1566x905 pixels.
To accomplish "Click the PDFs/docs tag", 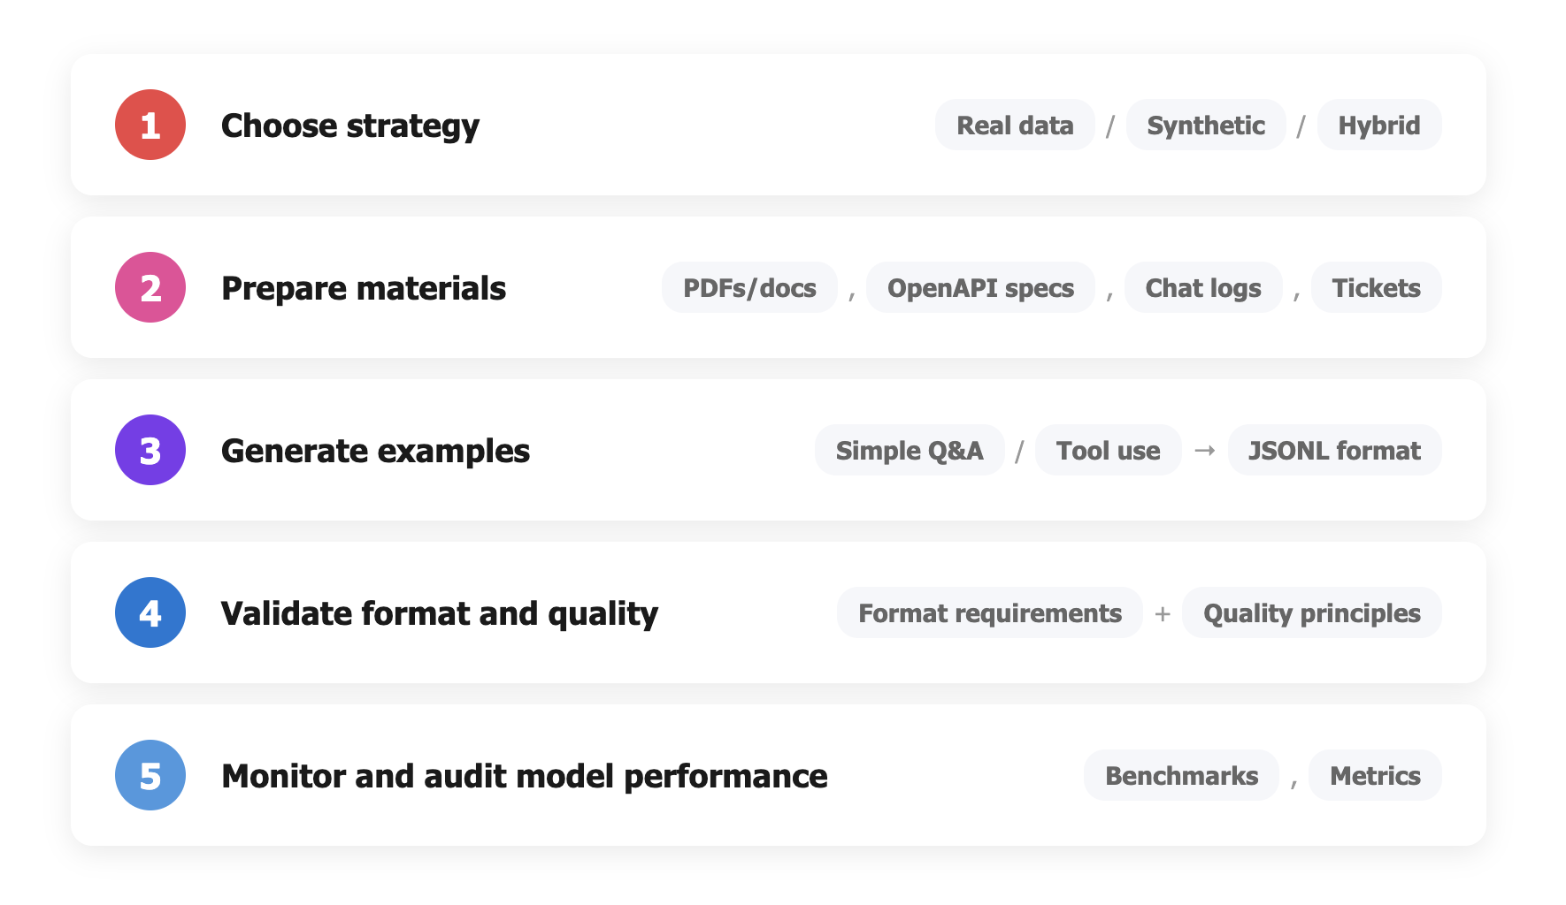I will pyautogui.click(x=749, y=288).
